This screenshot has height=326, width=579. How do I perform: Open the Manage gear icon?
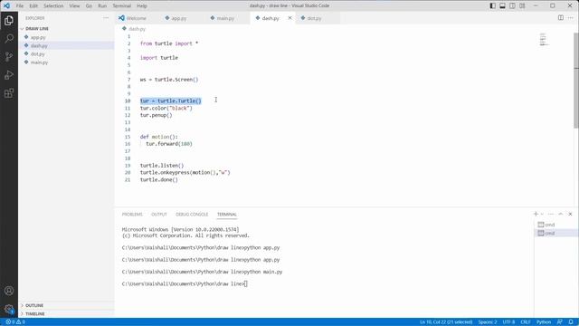9,309
